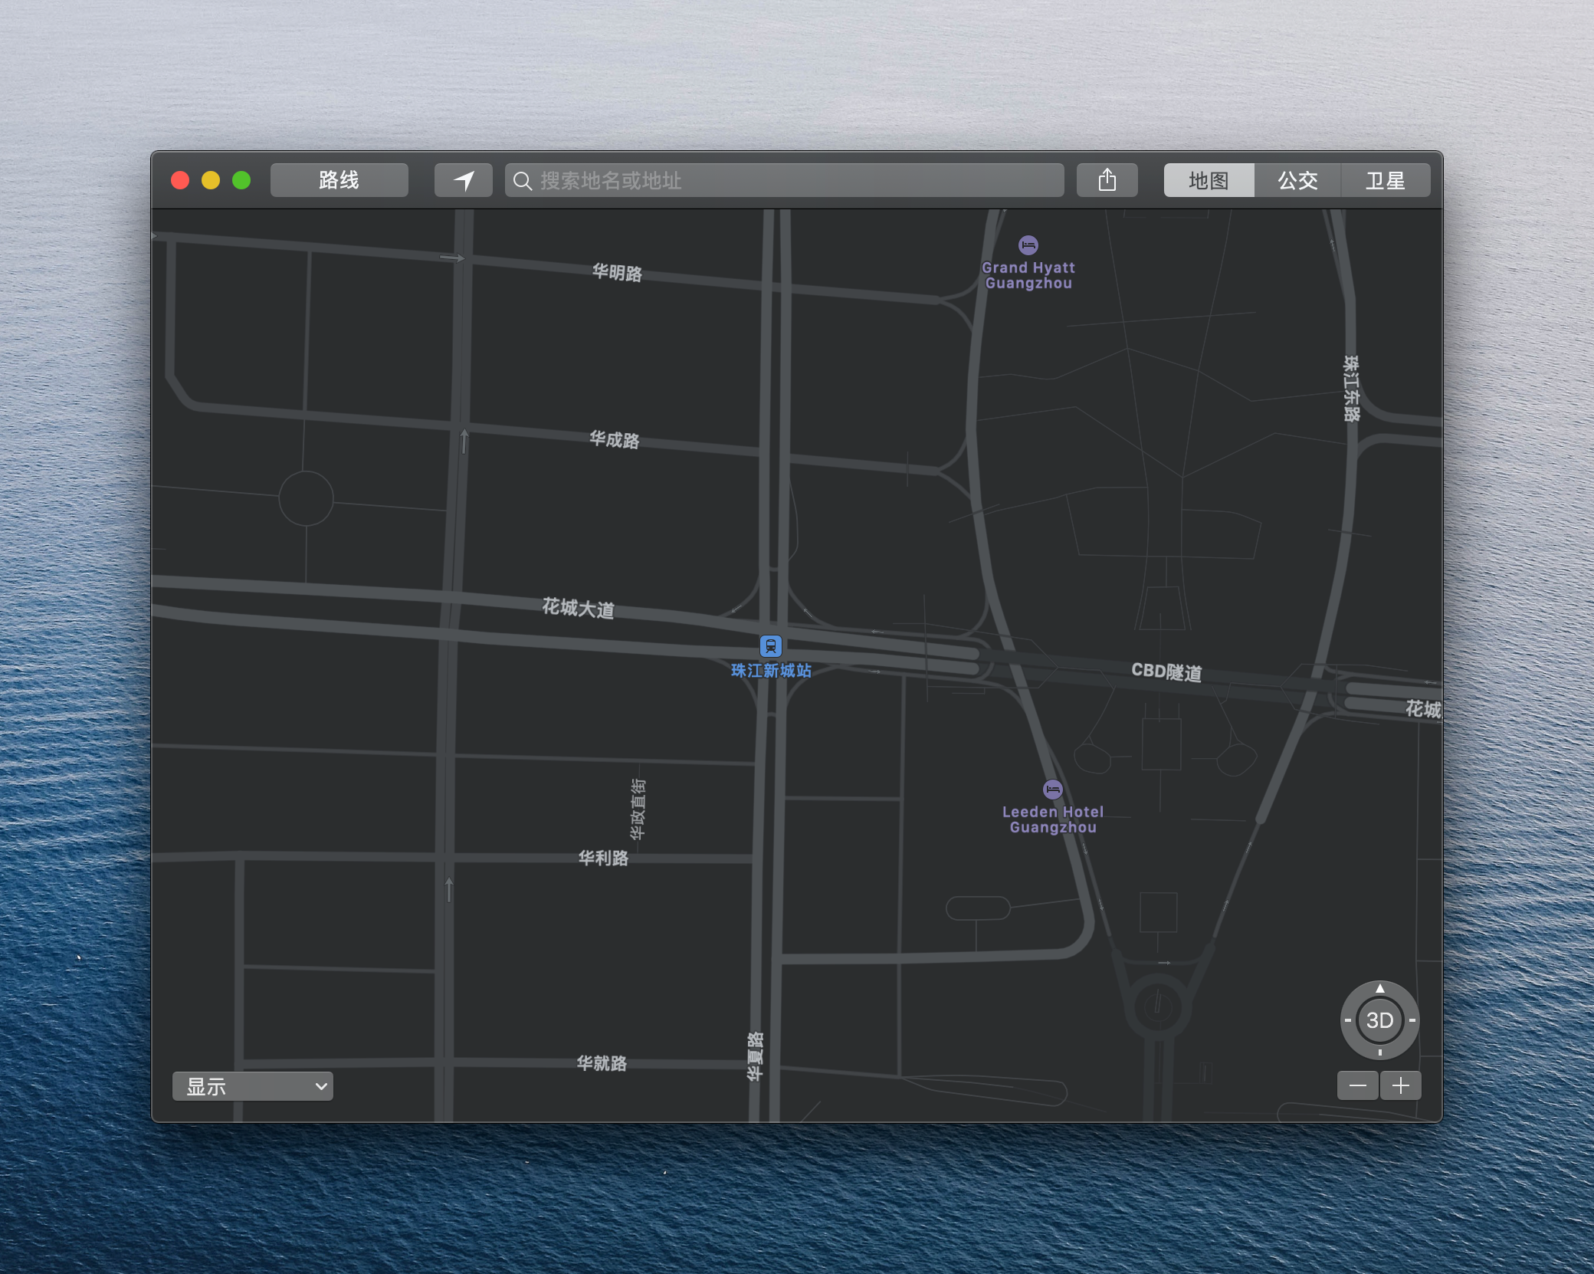Click the Leeden Hotel Guangzhou pin icon

click(x=1052, y=789)
